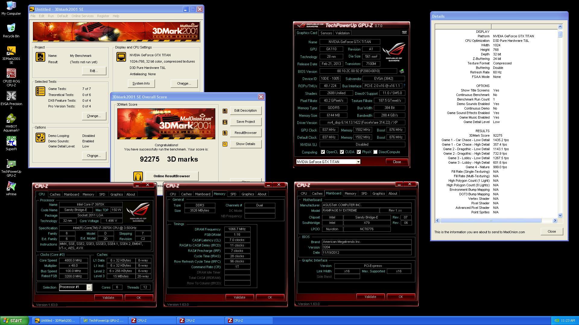Toggle the DirectCompute checkbox in GPU-Z
This screenshot has height=325, width=579.
(x=375, y=152)
